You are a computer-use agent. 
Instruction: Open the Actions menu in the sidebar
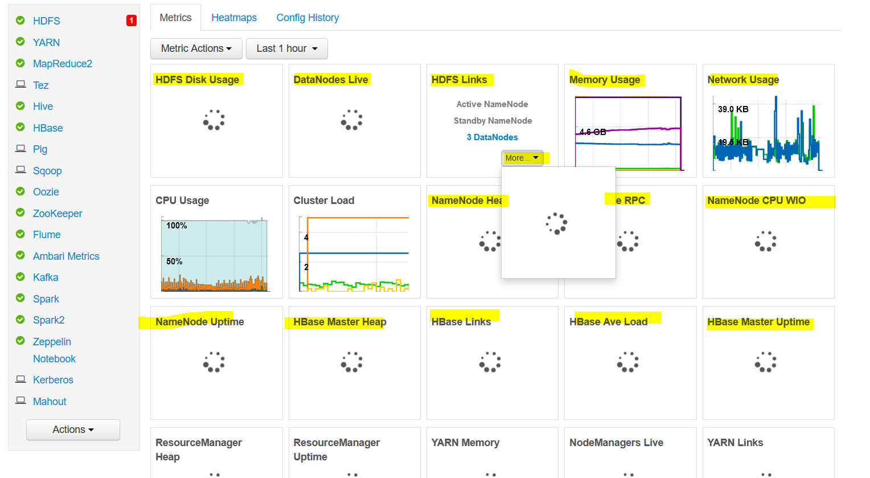pos(73,430)
